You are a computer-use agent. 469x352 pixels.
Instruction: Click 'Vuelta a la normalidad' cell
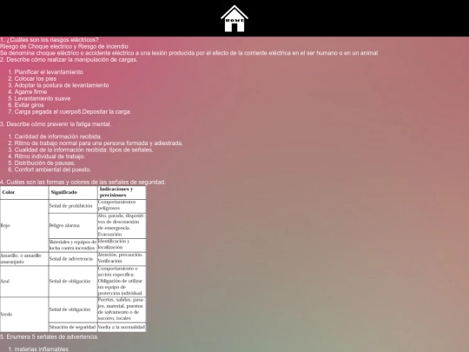tap(122, 327)
